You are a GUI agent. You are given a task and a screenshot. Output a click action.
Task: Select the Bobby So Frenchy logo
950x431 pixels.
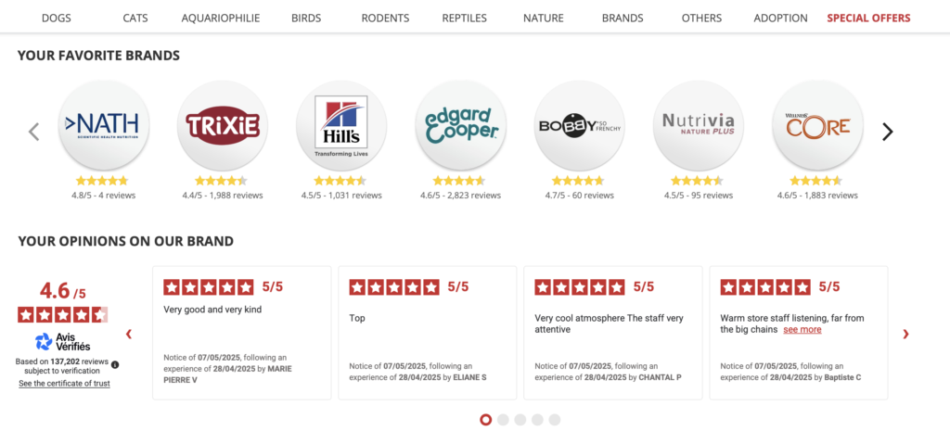pyautogui.click(x=579, y=125)
